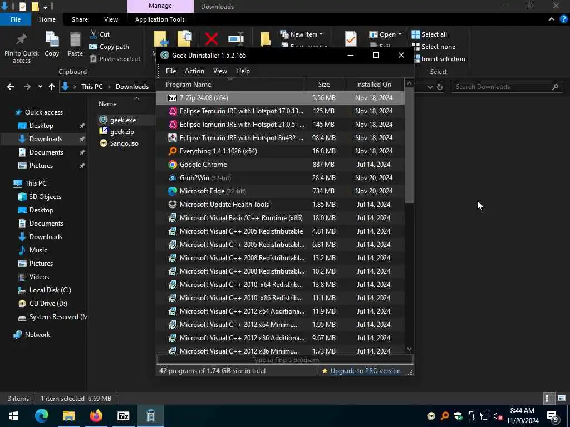
Task: Sort Explorer files by Name column
Action: pyautogui.click(x=107, y=104)
